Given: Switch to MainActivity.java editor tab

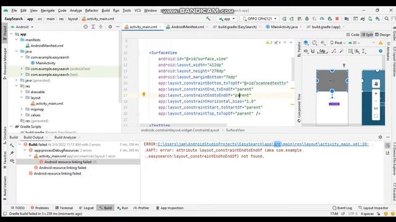Looking at the screenshot, I should point(284,27).
